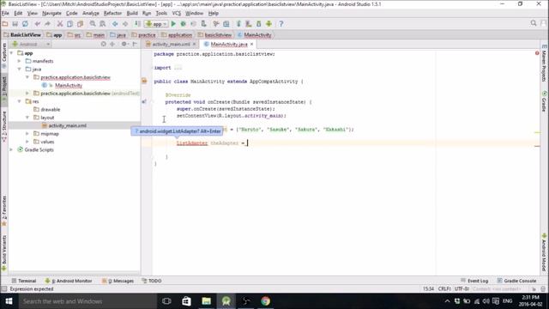The height and width of the screenshot is (309, 549).
Task: Click the Windows Start button
Action: [9, 301]
